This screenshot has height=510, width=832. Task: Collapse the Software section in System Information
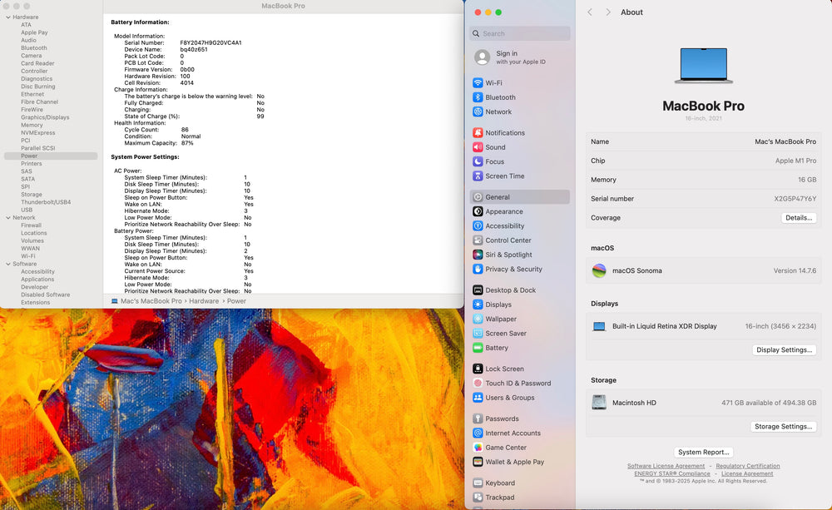(x=8, y=264)
